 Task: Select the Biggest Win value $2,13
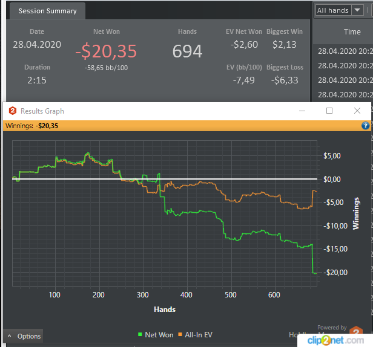tap(285, 44)
